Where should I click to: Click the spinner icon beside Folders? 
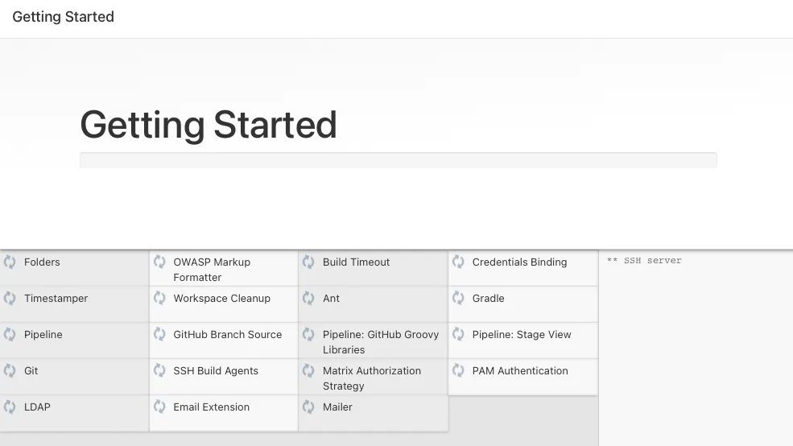tap(10, 262)
